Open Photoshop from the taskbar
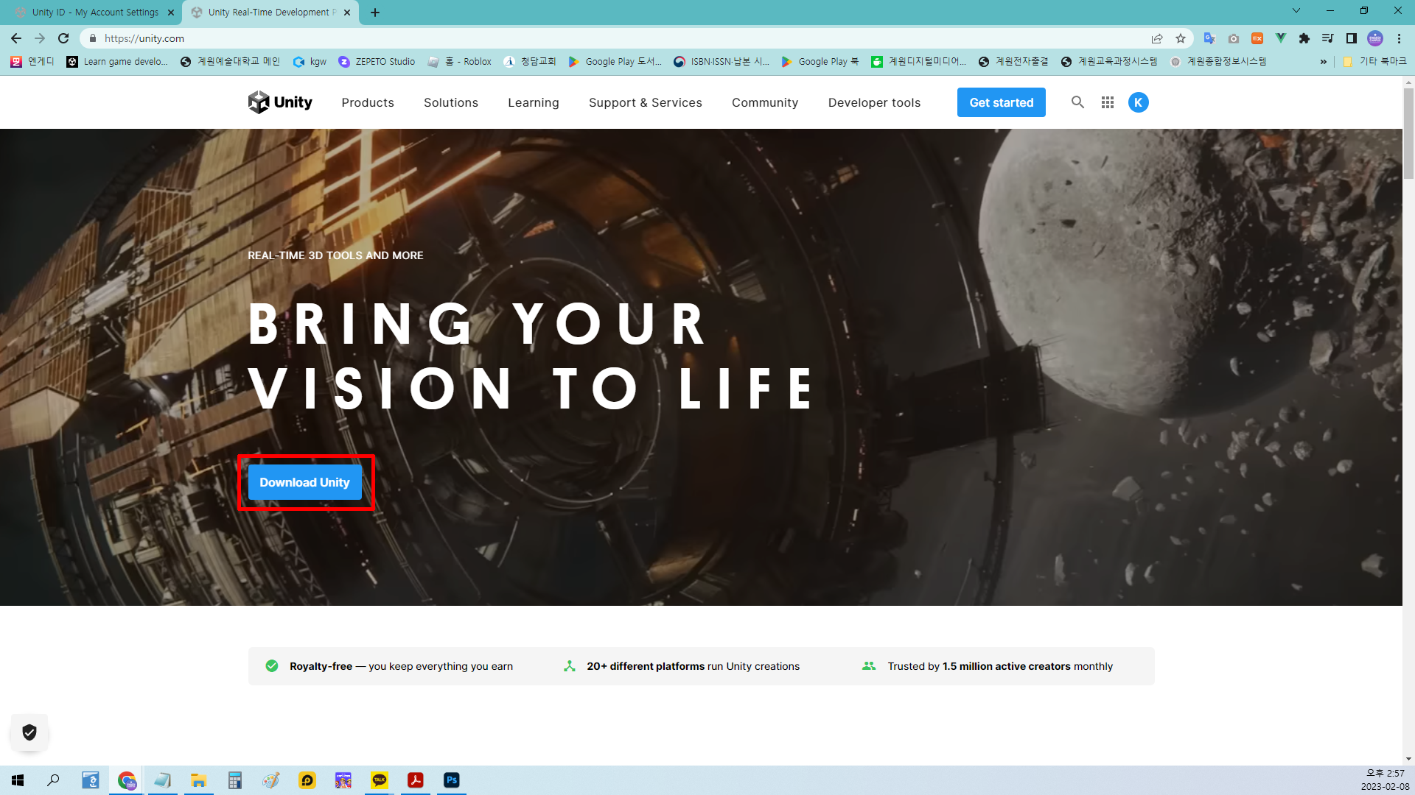This screenshot has width=1415, height=795. pos(452,780)
